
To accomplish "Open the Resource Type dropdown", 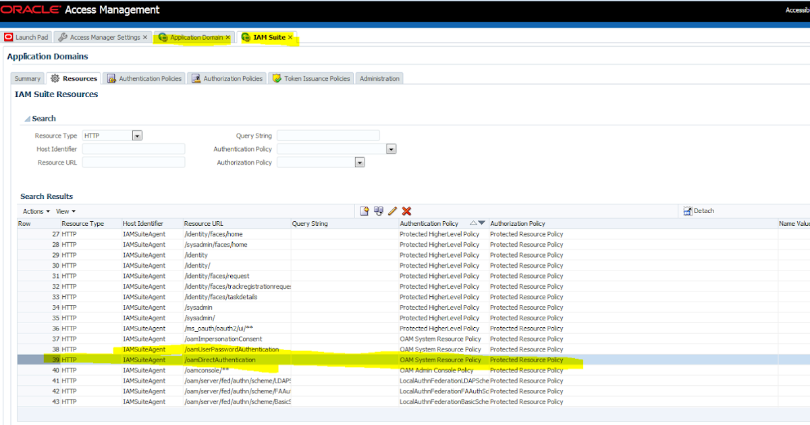I will (137, 136).
